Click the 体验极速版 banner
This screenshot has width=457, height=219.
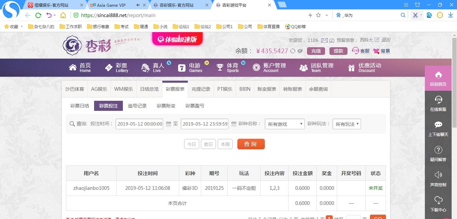coord(177,39)
